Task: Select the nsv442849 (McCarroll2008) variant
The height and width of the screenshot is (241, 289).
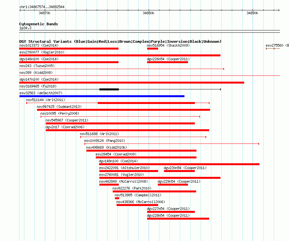Action: 123,181
